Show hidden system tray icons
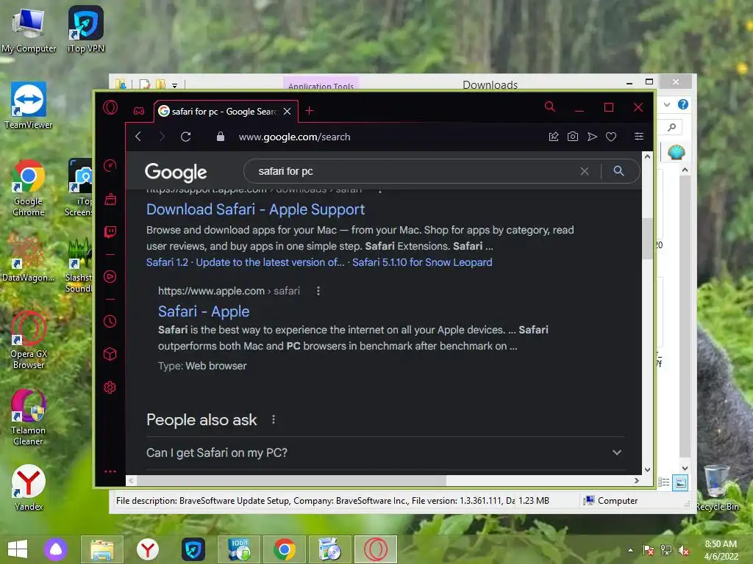This screenshot has height=564, width=753. pyautogui.click(x=630, y=550)
